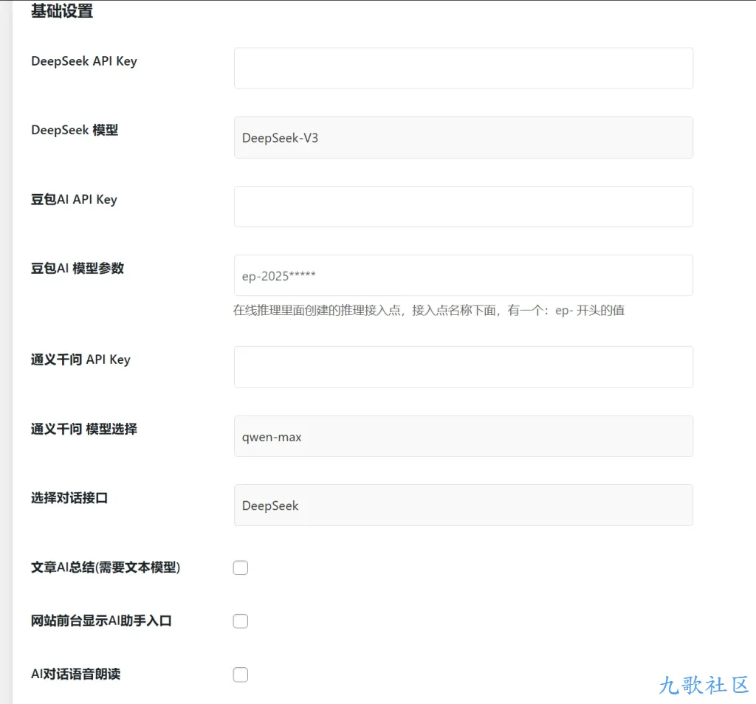Click the 豆包AI 模型参数 field with ep-2025*****

(x=464, y=275)
